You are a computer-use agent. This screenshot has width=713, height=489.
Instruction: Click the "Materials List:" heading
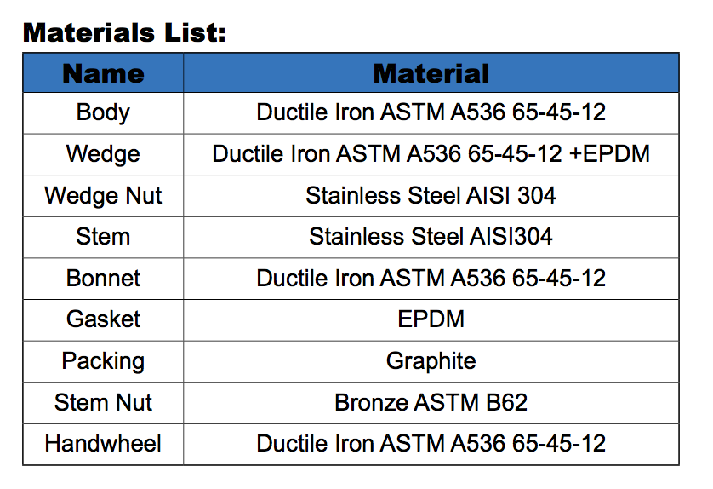coord(124,33)
